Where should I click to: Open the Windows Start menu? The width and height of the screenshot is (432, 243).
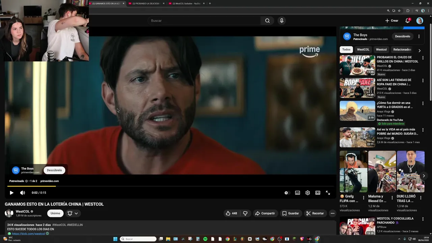[x=115, y=239]
